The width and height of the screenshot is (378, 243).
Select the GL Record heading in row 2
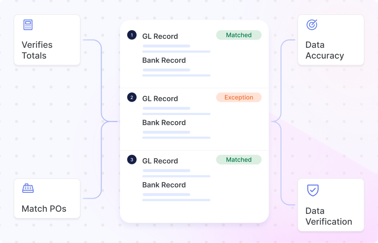tap(160, 98)
